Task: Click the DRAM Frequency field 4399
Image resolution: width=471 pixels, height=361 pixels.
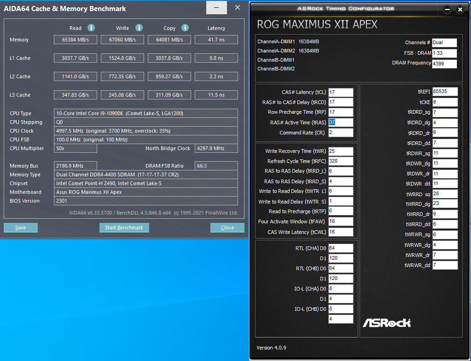Action: pyautogui.click(x=444, y=64)
